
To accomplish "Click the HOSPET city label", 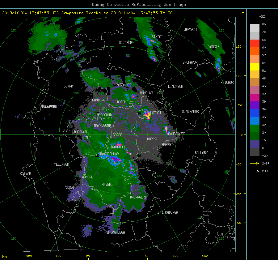I will [x=167, y=145].
